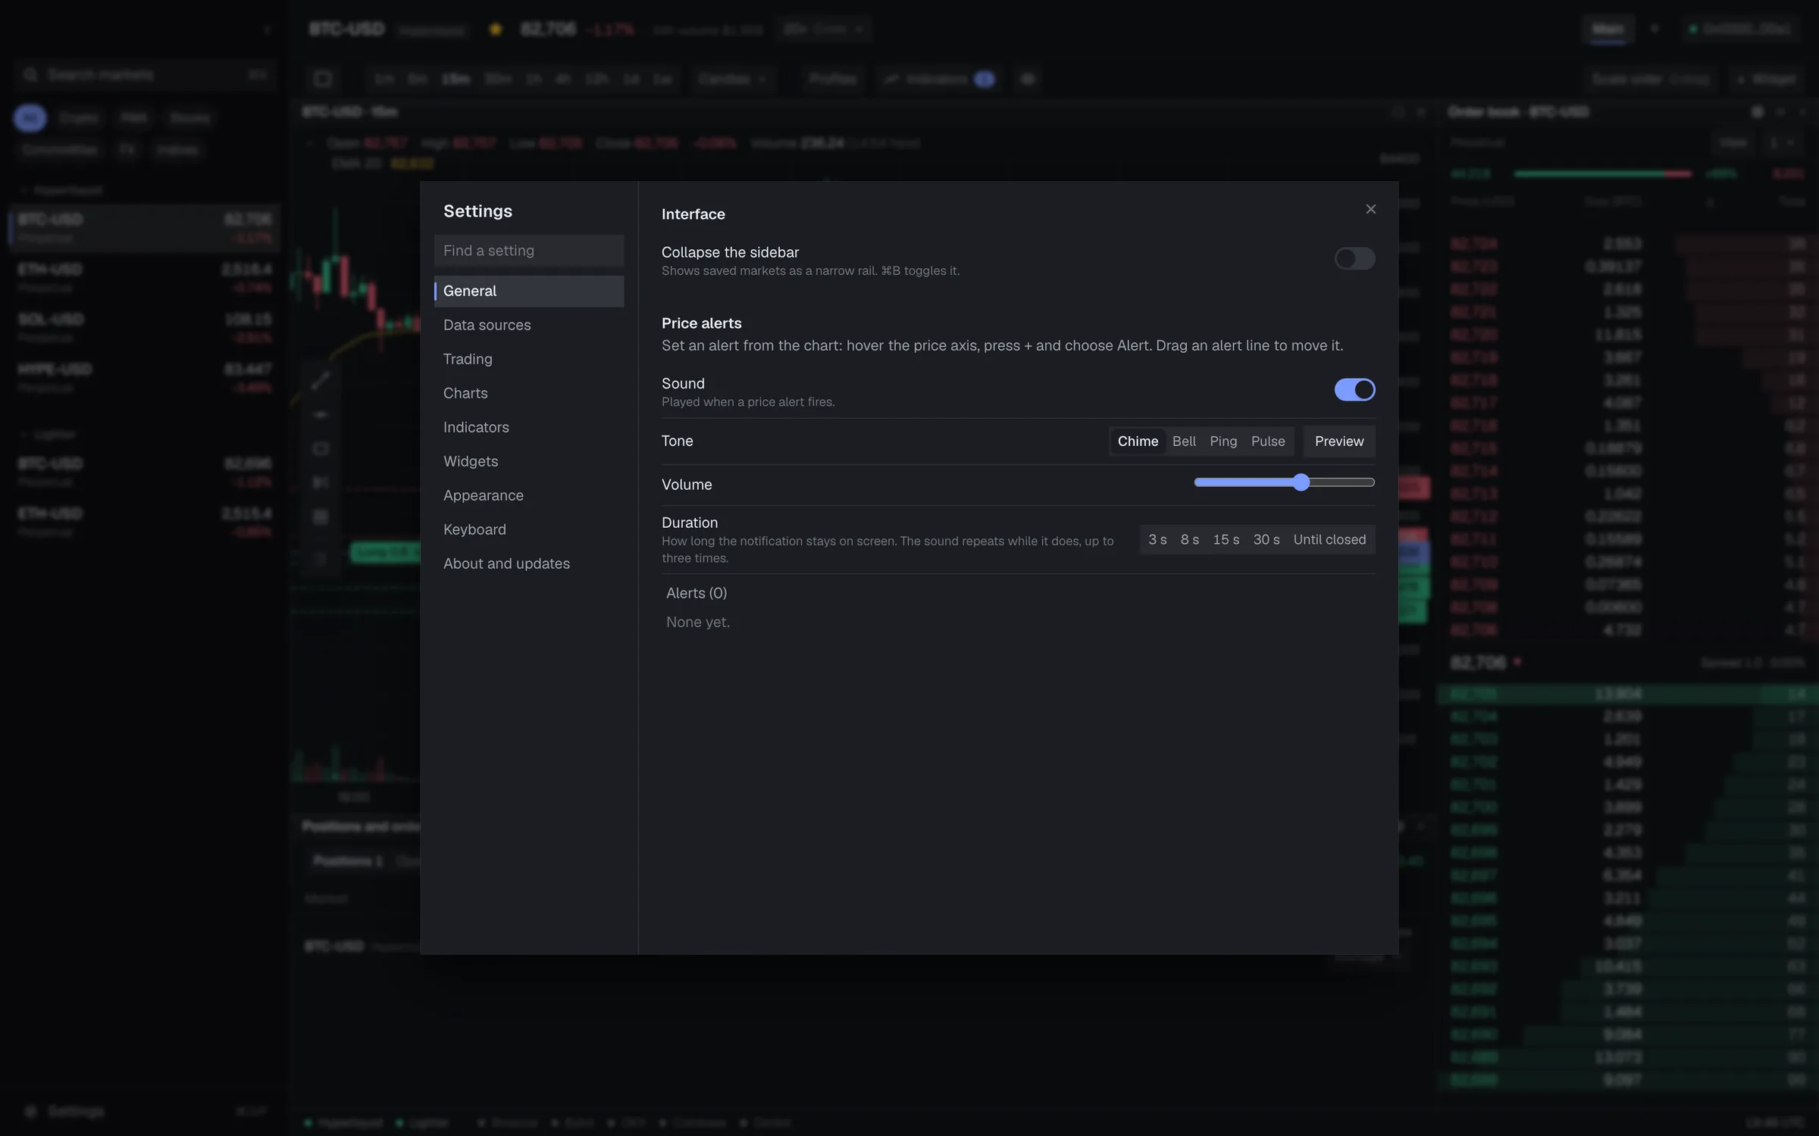The width and height of the screenshot is (1819, 1136).
Task: Select the HYPE-USD market in sidebar
Action: pos(144,377)
